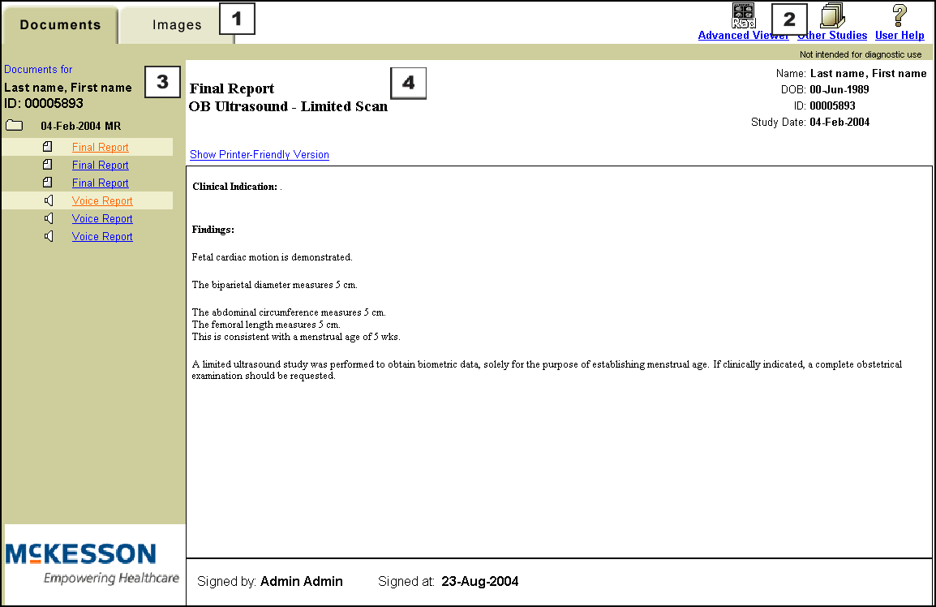This screenshot has width=936, height=607.
Task: Click speaker icon beside second Voice Report
Action: [x=49, y=218]
